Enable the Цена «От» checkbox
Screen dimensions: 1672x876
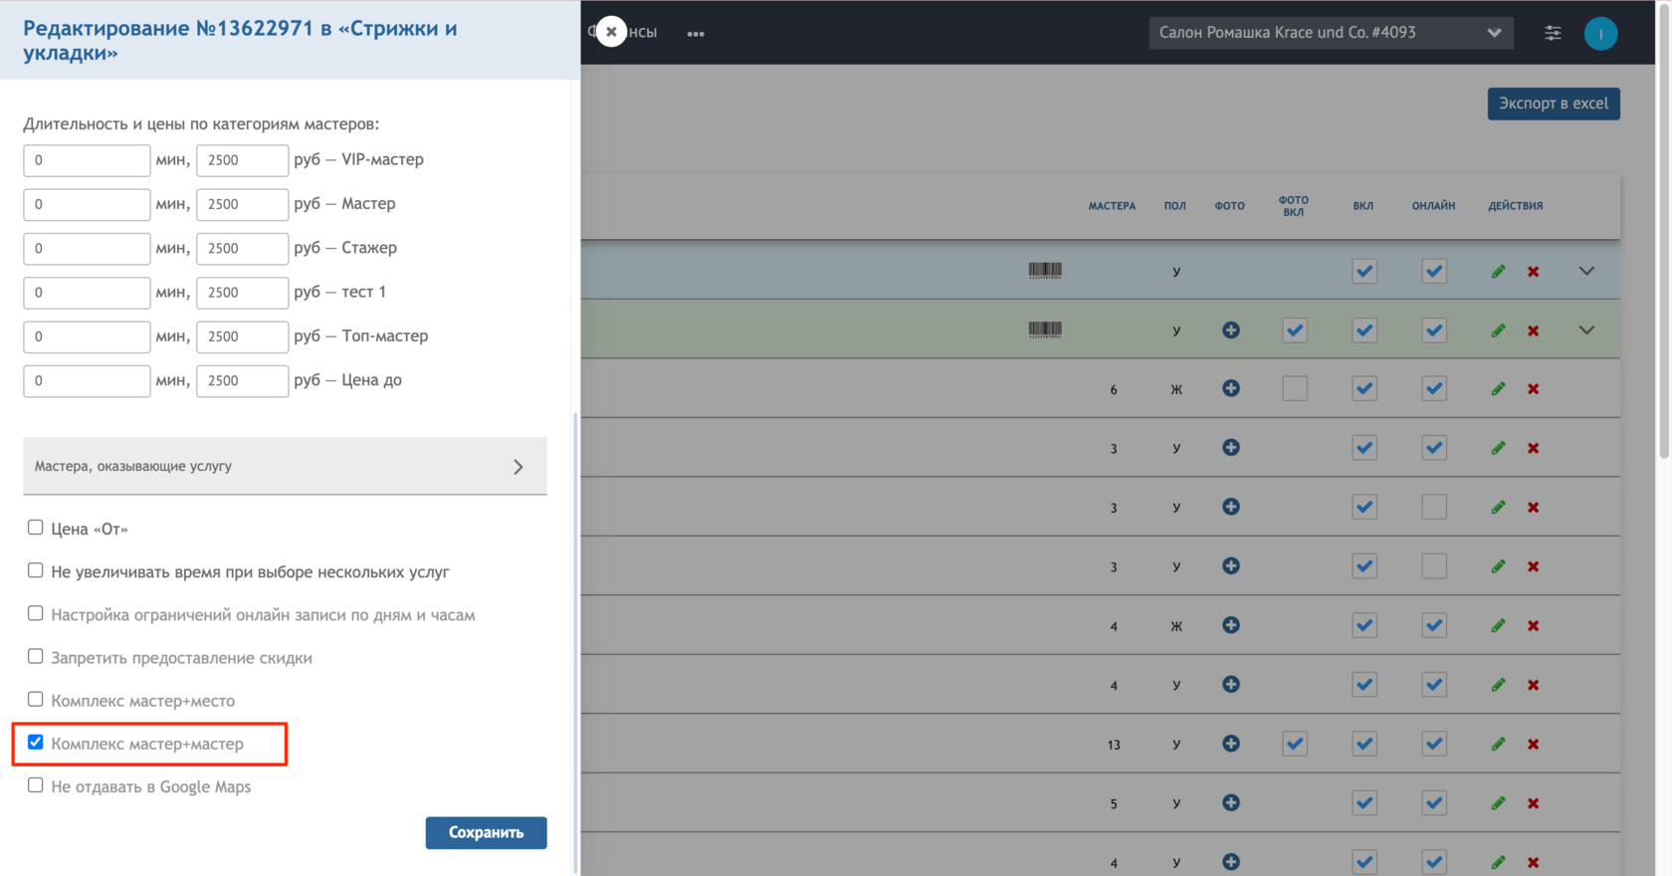36,528
